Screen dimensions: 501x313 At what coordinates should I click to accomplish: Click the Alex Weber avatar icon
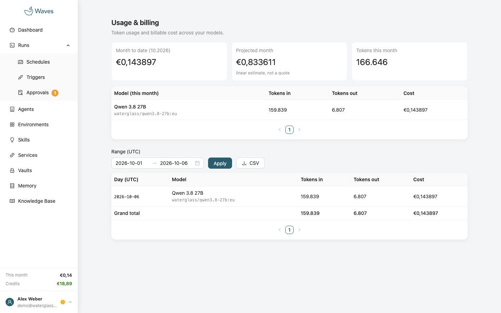pyautogui.click(x=10, y=302)
